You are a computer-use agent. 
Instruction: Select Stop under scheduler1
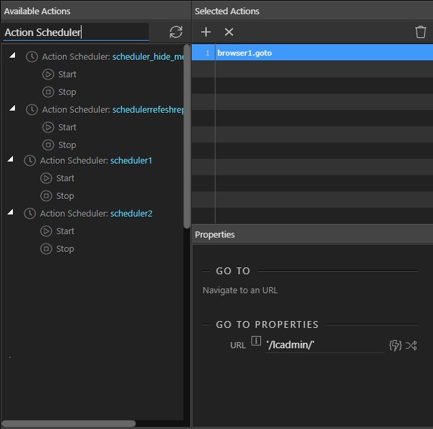click(65, 196)
